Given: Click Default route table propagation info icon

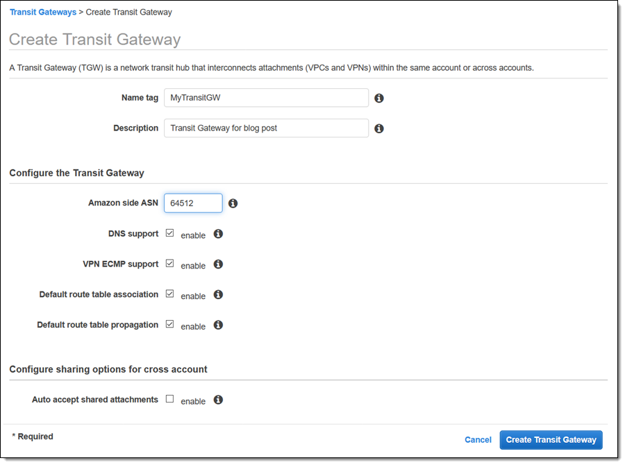Looking at the screenshot, I should pos(218,325).
